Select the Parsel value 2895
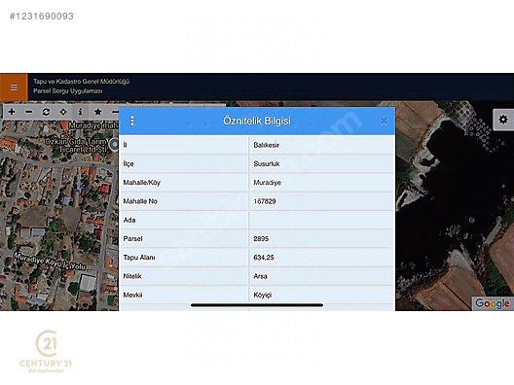 [261, 238]
